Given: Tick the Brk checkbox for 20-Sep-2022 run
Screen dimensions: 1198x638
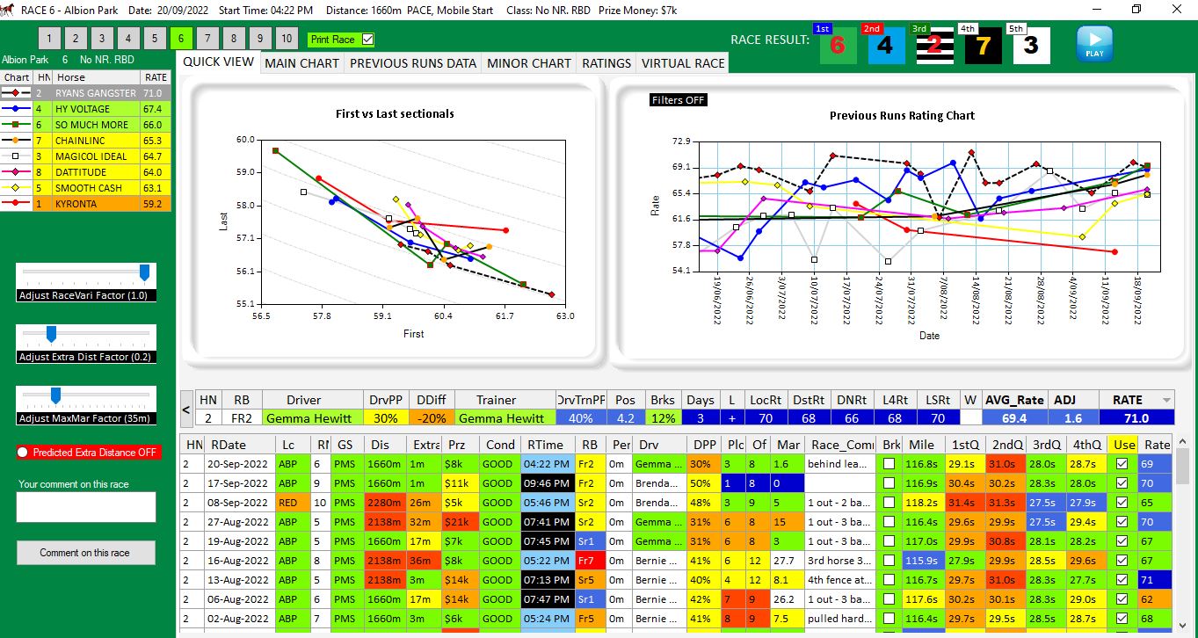Looking at the screenshot, I should coord(889,464).
